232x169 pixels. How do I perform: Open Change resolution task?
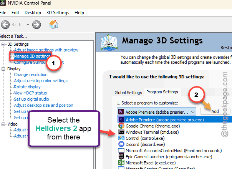[31, 75]
